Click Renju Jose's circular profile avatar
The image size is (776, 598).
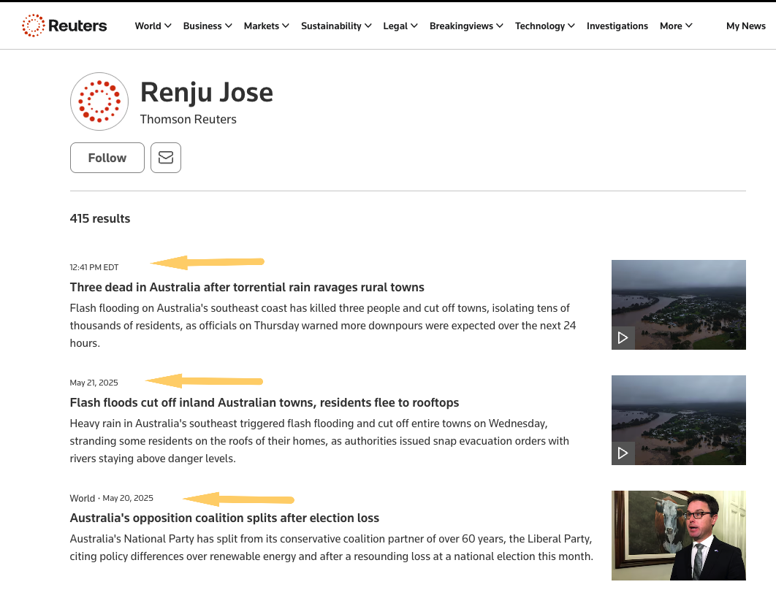click(x=99, y=101)
